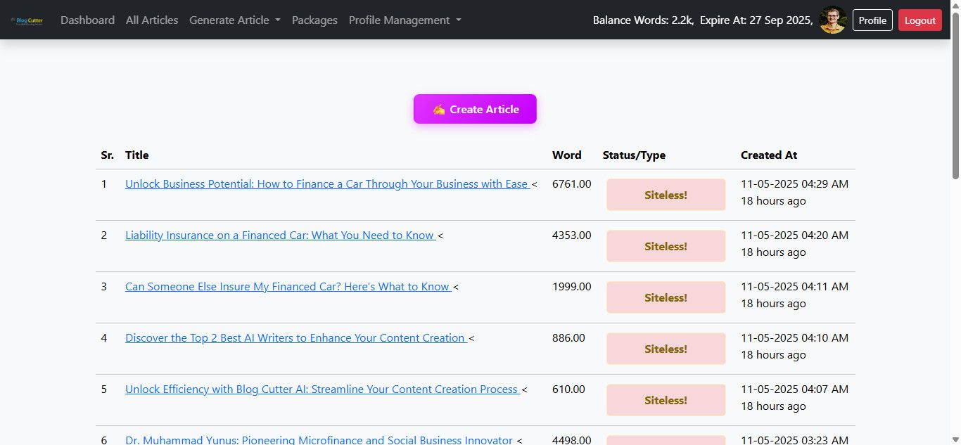Open the Packages menu item
The height and width of the screenshot is (445, 961).
pyautogui.click(x=314, y=20)
